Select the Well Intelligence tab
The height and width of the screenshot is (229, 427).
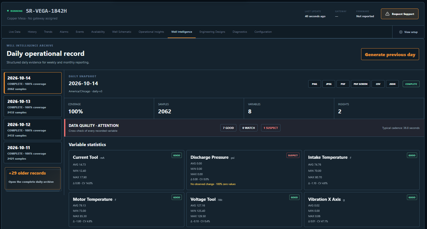click(182, 32)
